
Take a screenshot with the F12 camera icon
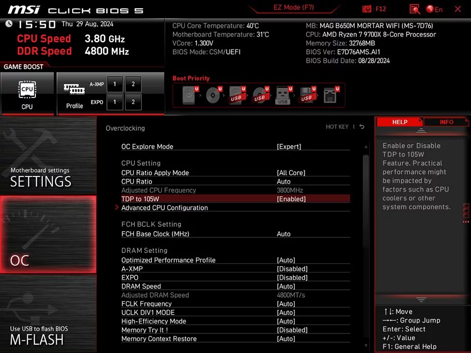click(366, 8)
